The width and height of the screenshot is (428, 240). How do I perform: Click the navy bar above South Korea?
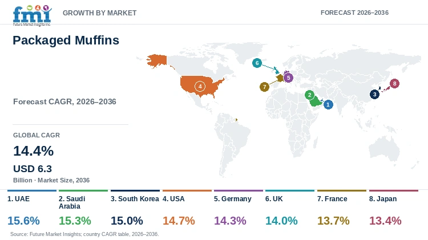click(135, 190)
